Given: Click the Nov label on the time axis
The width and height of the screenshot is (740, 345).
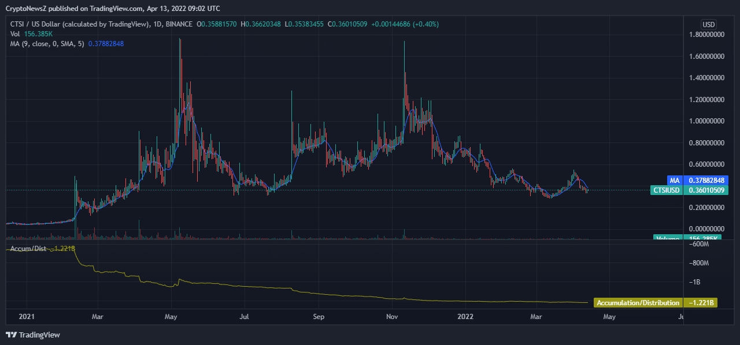Looking at the screenshot, I should coord(392,317).
